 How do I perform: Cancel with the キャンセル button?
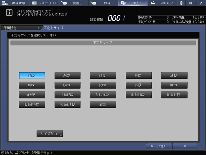point(158,146)
